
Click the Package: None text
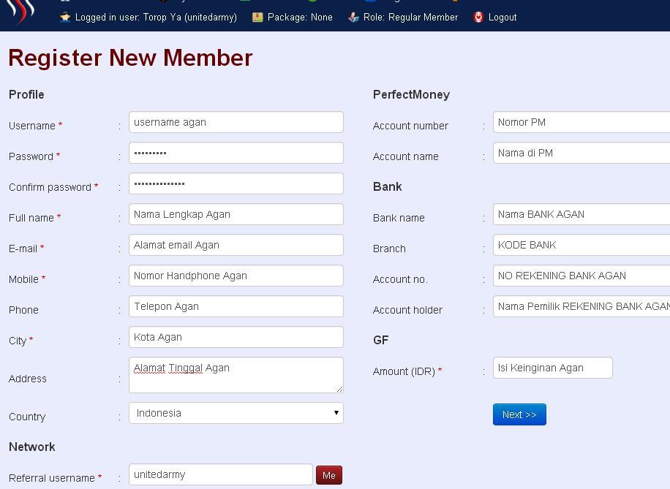[x=300, y=18]
